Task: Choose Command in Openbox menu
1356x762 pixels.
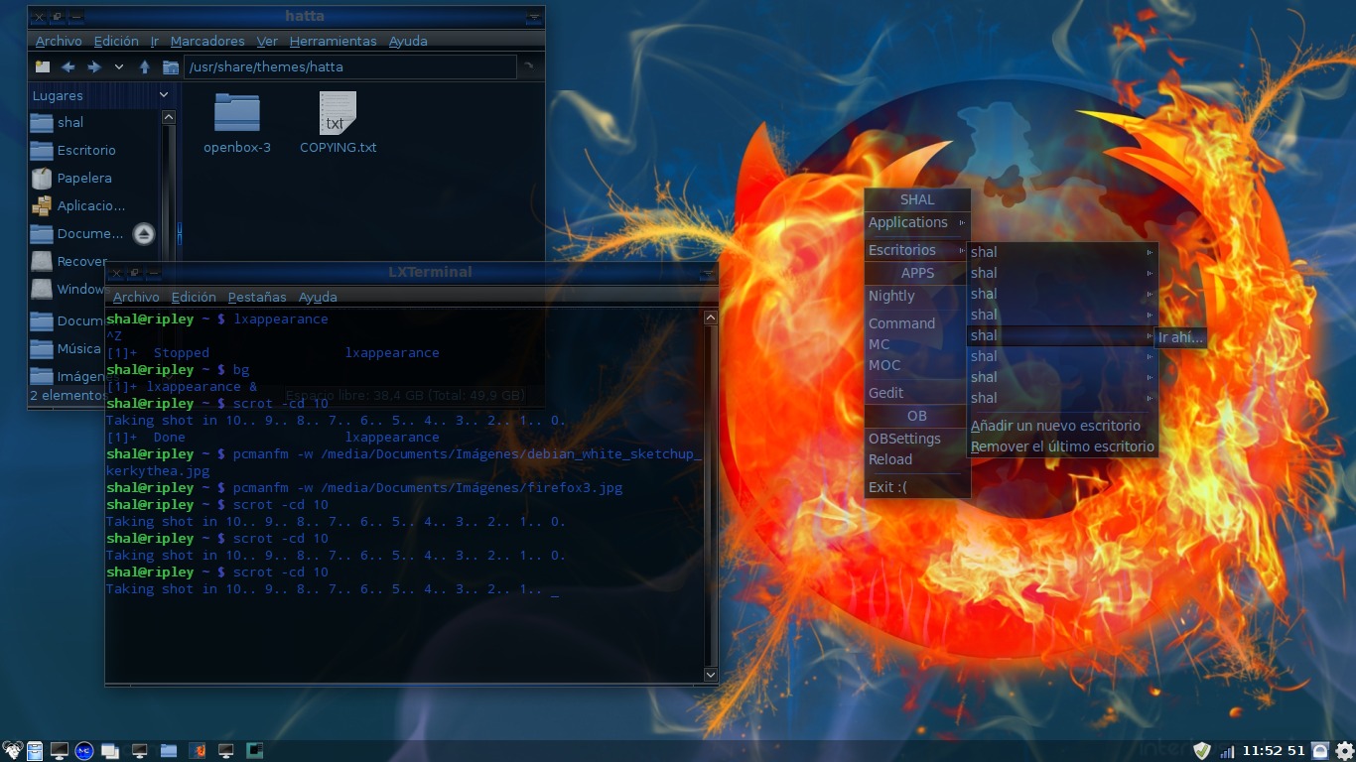Action: pyautogui.click(x=917, y=323)
